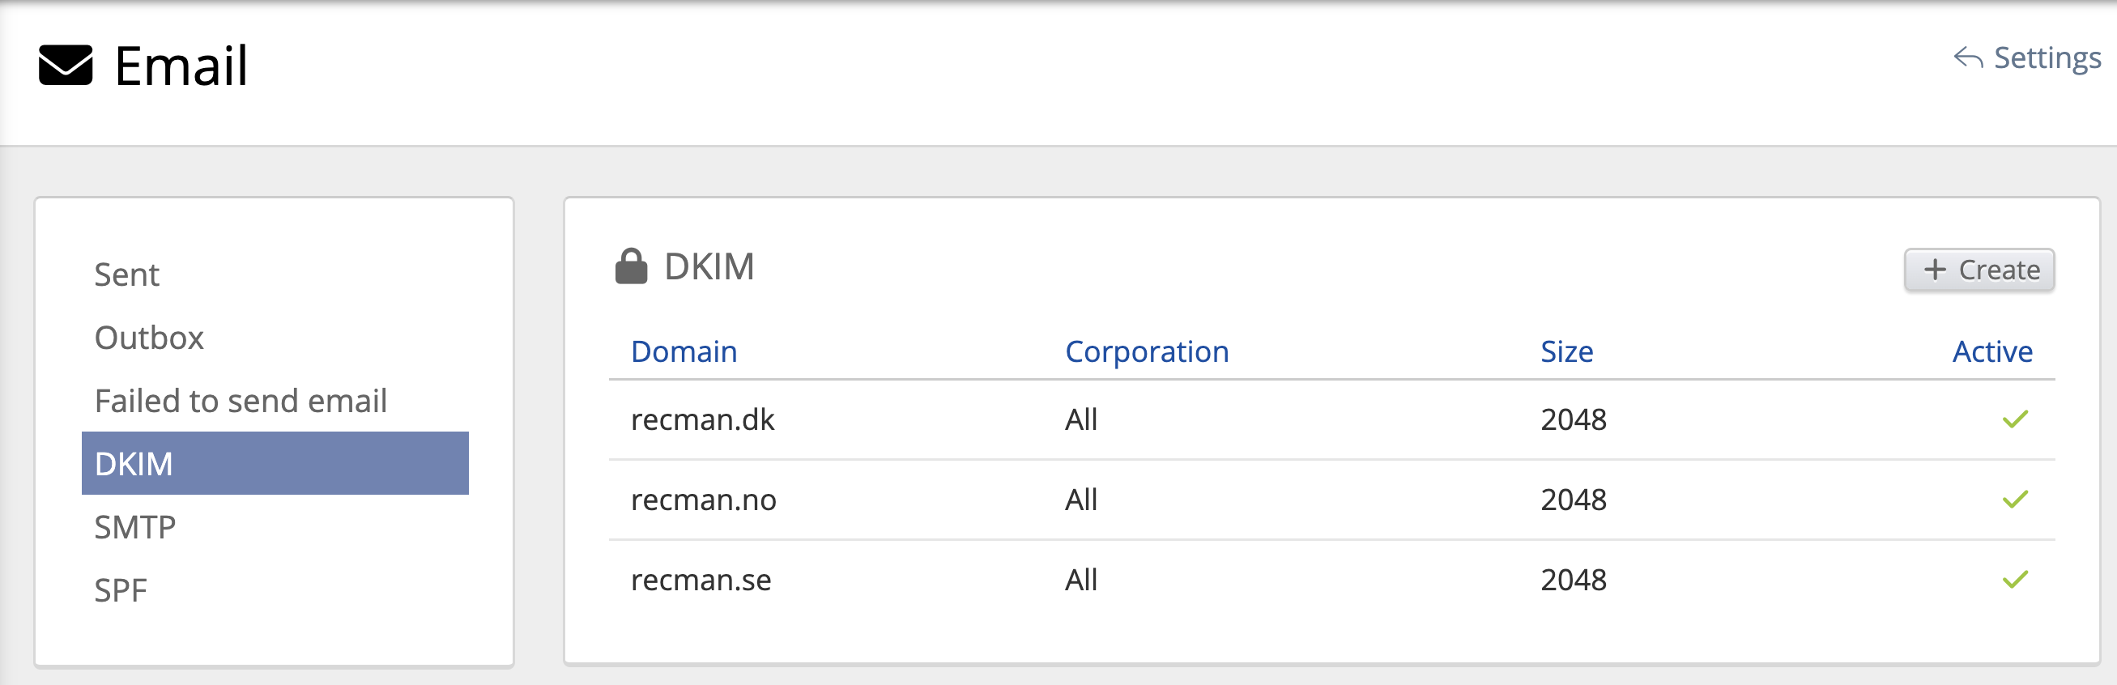Screen dimensions: 2117x685
Task: Click the 2048 size value for recman.se
Action: [1573, 580]
